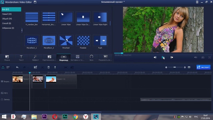The width and height of the screenshot is (213, 120).
Task: Split the clip with the scissors icon
Action: (x=42, y=67)
